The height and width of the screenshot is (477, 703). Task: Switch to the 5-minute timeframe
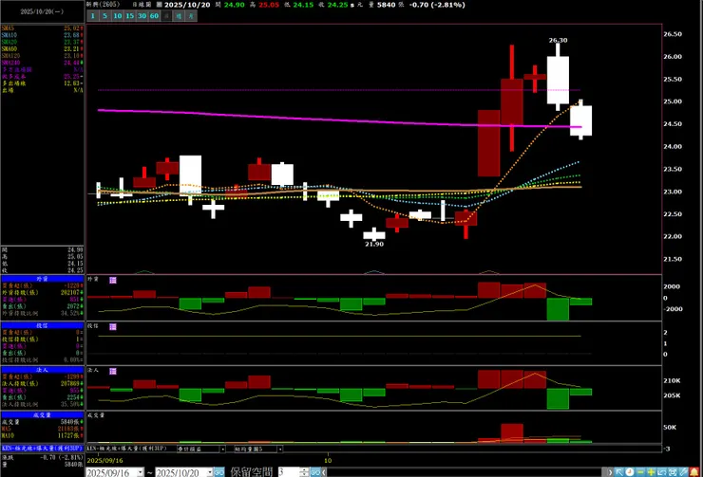(104, 16)
